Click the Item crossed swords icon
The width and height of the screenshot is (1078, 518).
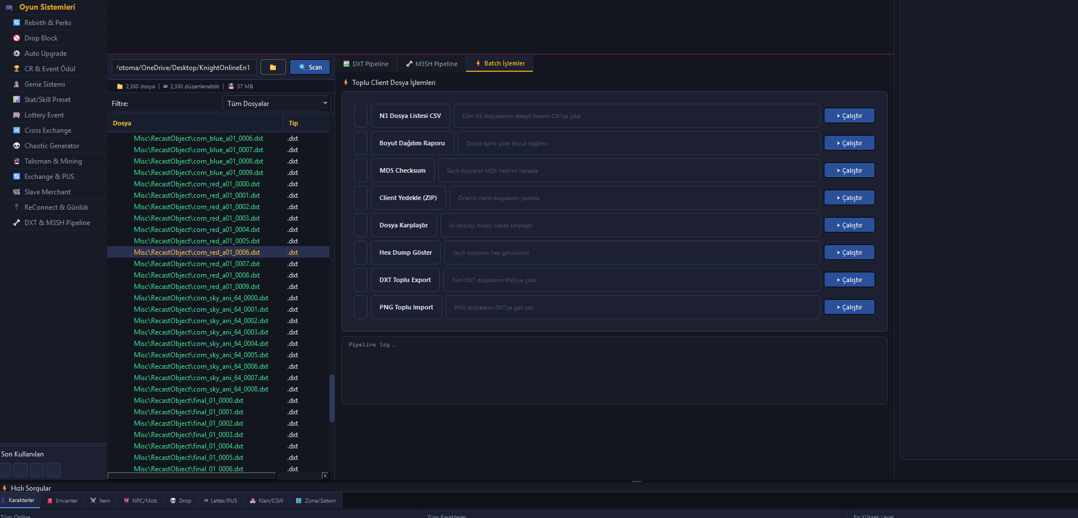click(x=93, y=501)
